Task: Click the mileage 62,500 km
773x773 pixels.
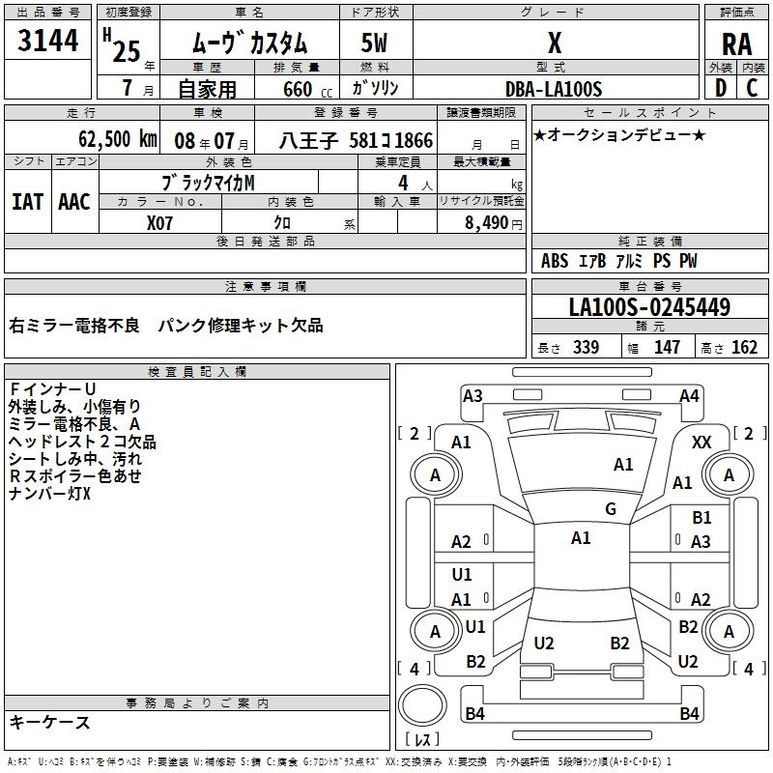Action: click(117, 139)
